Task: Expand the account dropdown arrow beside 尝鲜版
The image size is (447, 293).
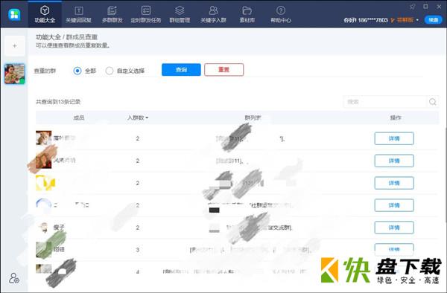Action: pyautogui.click(x=418, y=20)
